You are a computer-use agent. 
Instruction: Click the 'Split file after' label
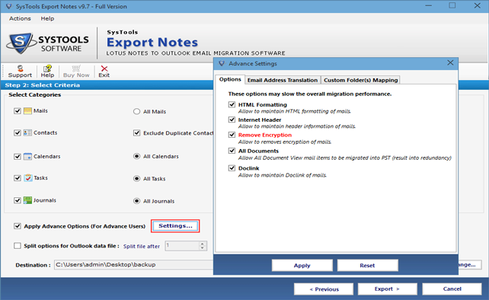(x=142, y=246)
